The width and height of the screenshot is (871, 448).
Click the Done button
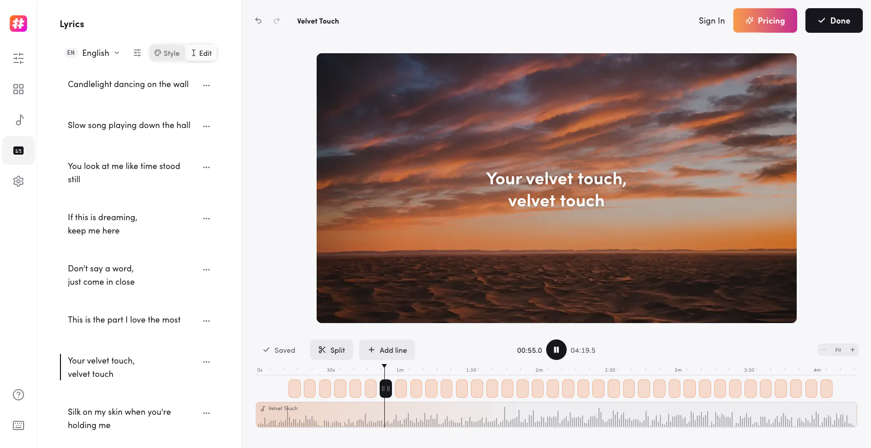click(834, 20)
